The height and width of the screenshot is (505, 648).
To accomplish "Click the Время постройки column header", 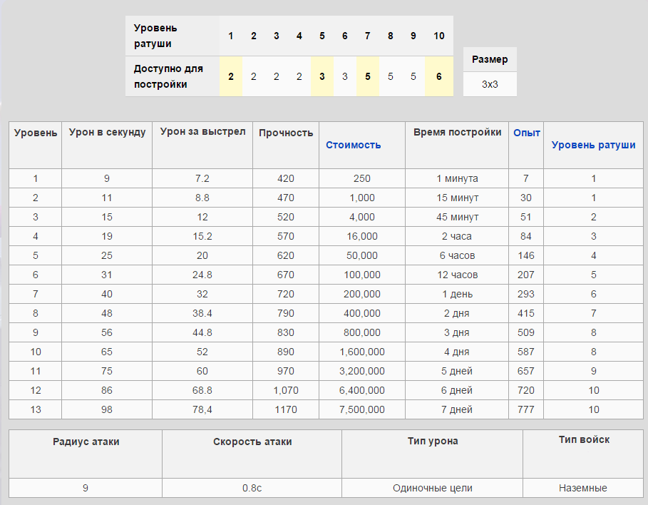I will pyautogui.click(x=457, y=133).
